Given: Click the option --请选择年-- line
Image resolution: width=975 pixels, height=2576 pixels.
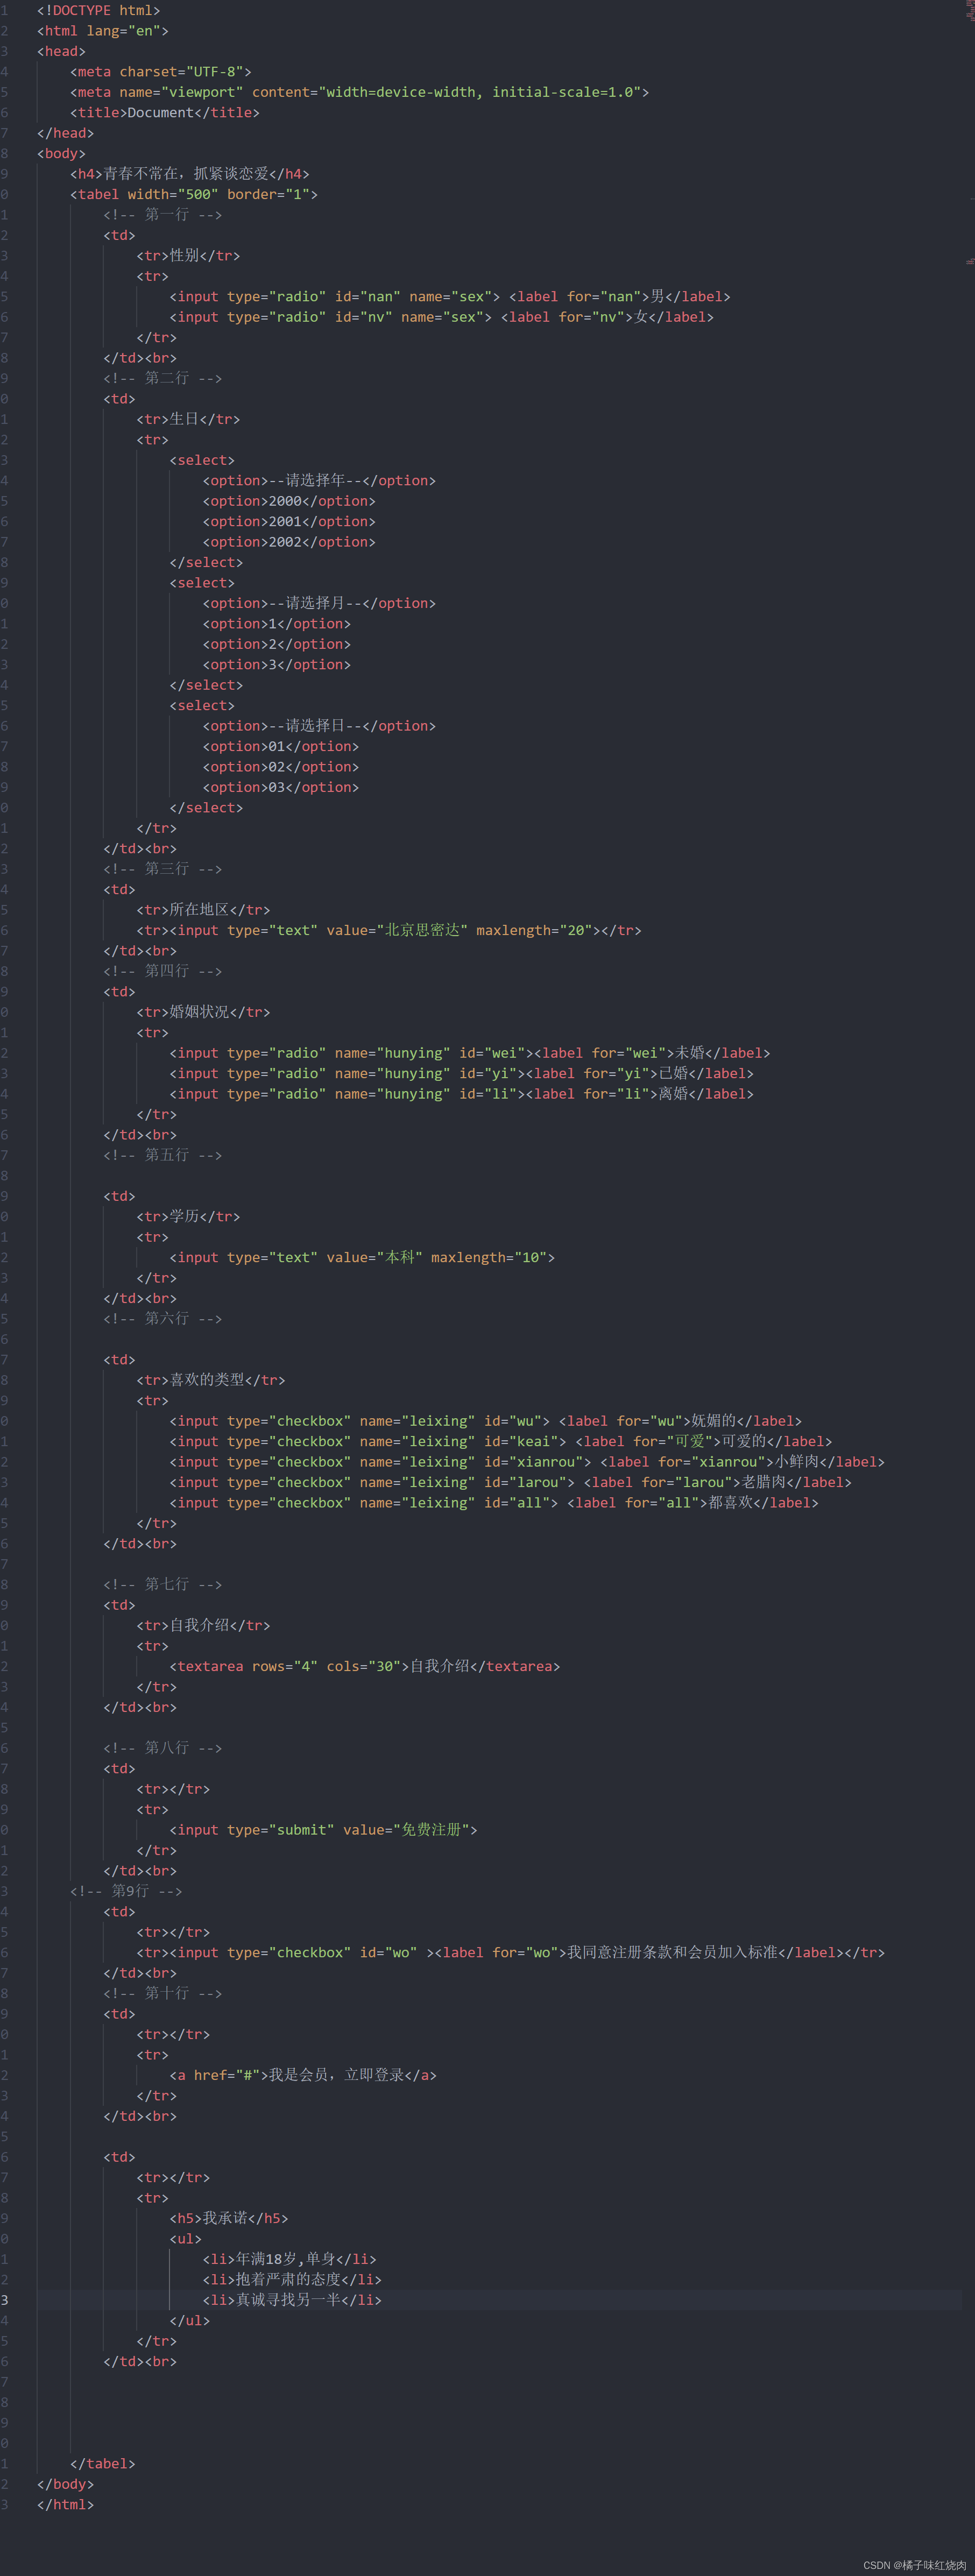Looking at the screenshot, I should pos(319,481).
